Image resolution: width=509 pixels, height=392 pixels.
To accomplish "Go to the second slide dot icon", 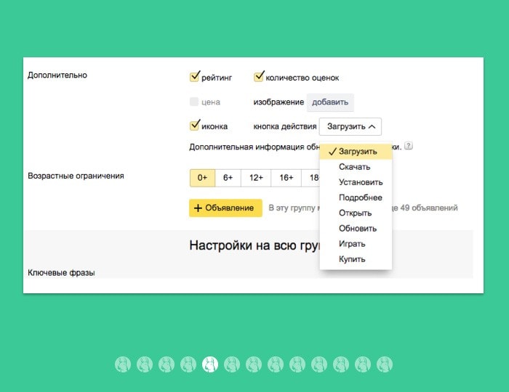I will click(145, 364).
